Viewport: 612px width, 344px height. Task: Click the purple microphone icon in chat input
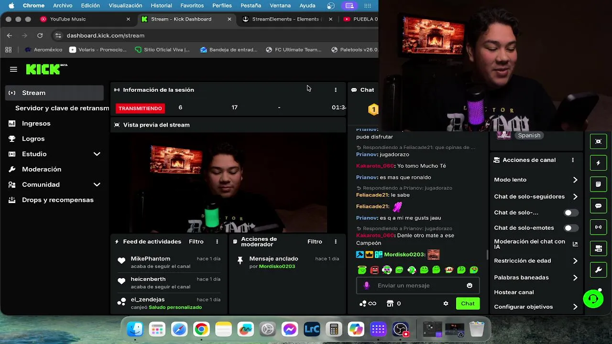pos(367,286)
